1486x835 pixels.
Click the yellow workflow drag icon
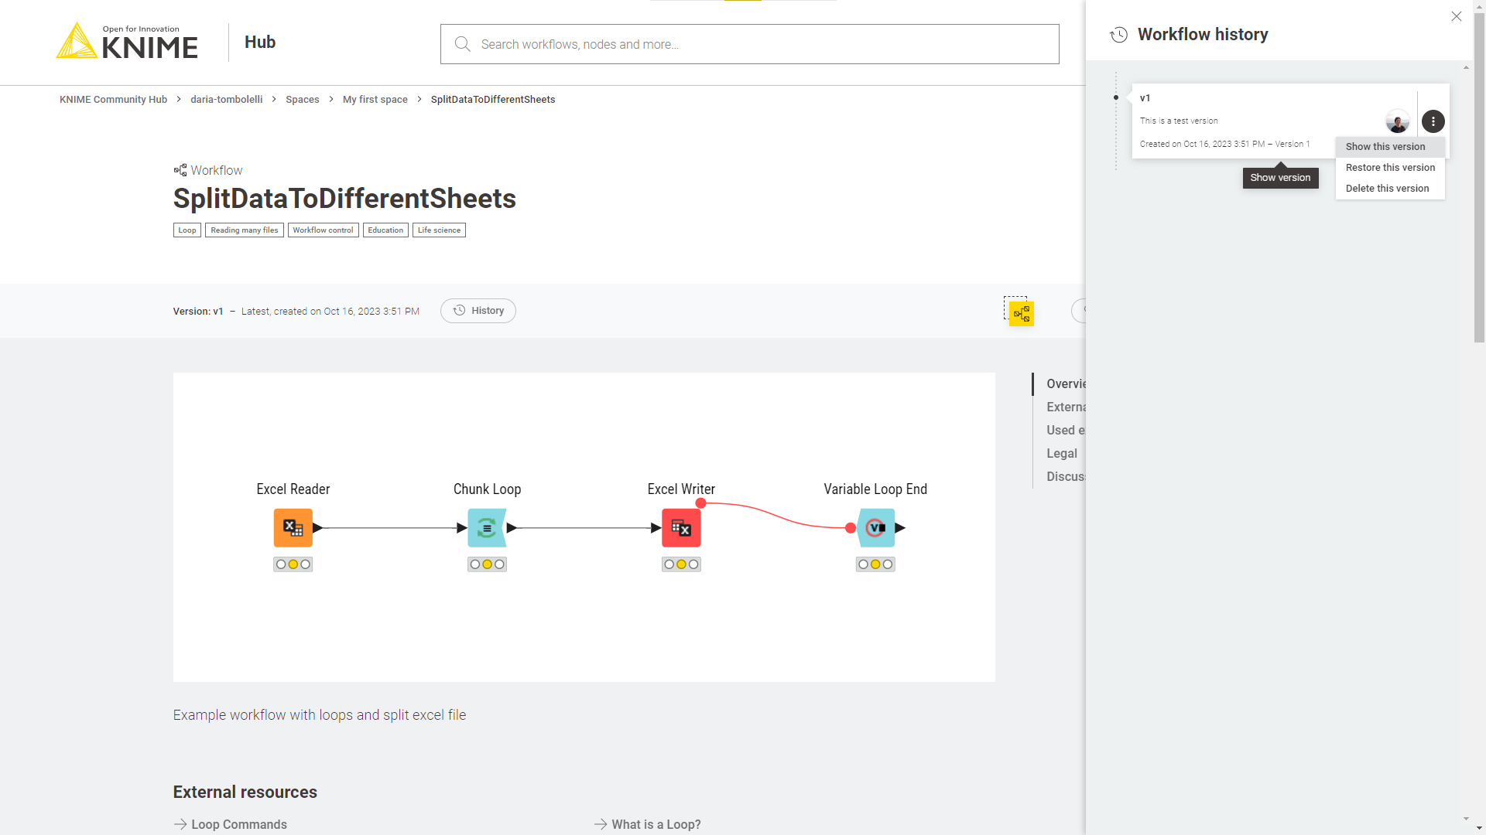click(x=1021, y=313)
